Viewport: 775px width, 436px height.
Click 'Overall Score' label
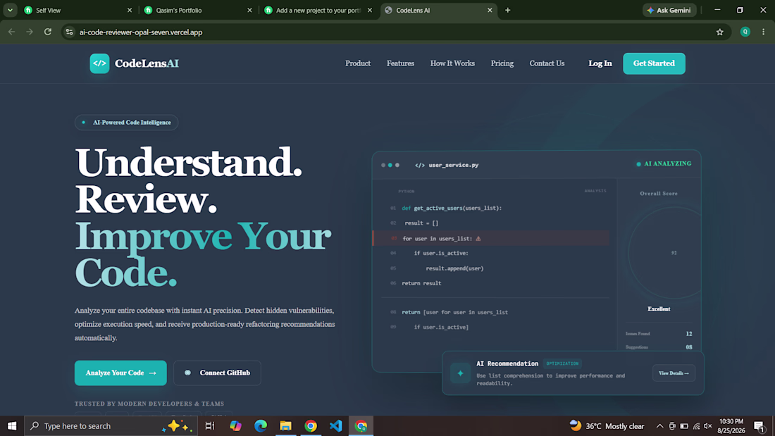click(658, 193)
